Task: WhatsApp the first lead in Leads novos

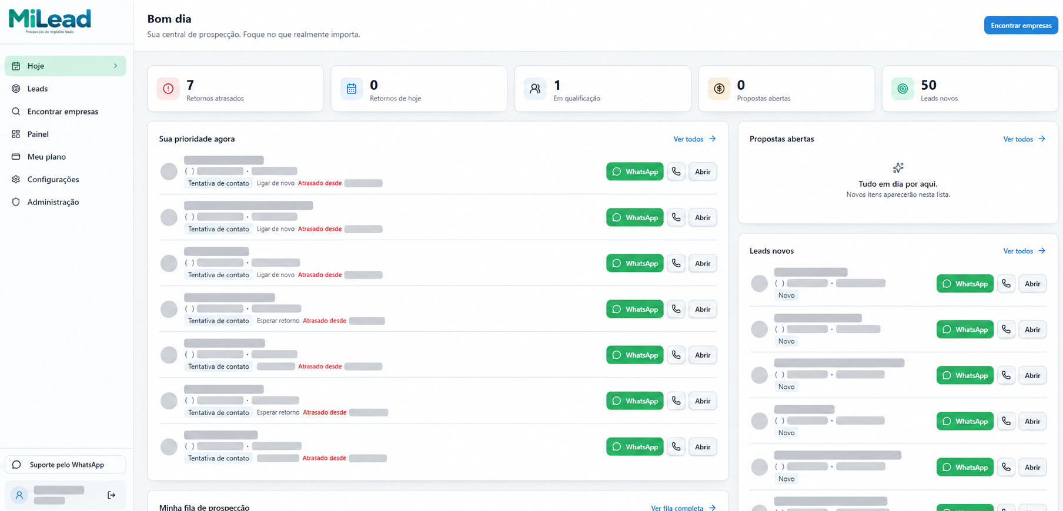Action: (x=965, y=284)
